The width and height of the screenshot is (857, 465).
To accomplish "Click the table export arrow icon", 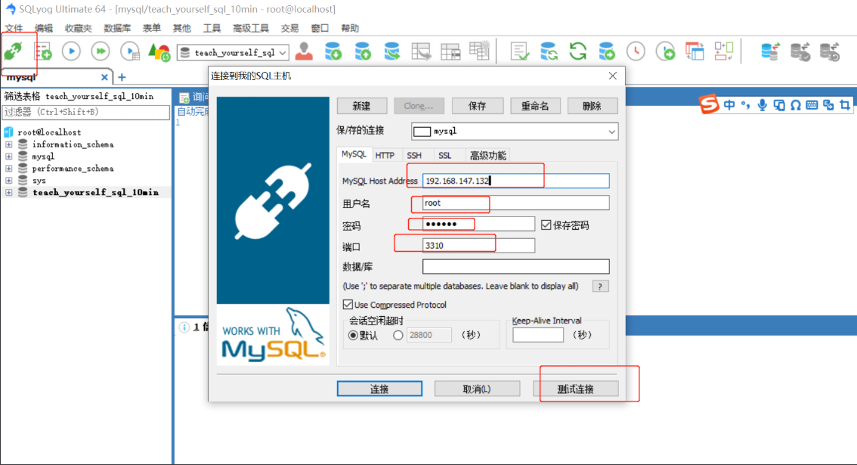I will pos(421,51).
